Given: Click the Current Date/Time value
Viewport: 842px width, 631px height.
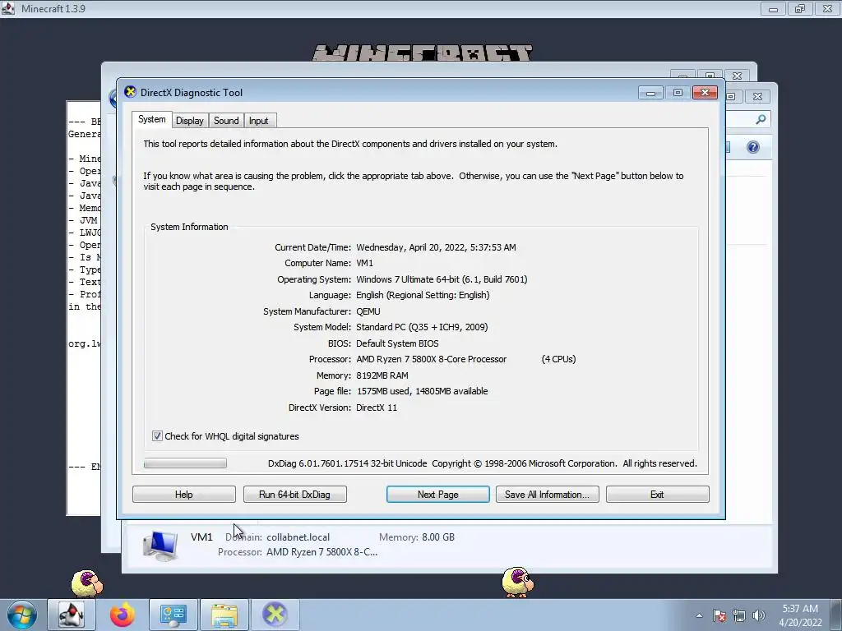Looking at the screenshot, I should [436, 247].
